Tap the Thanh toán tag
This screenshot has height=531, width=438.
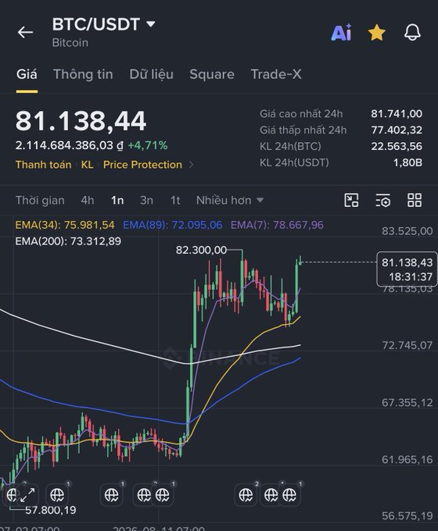[44, 165]
